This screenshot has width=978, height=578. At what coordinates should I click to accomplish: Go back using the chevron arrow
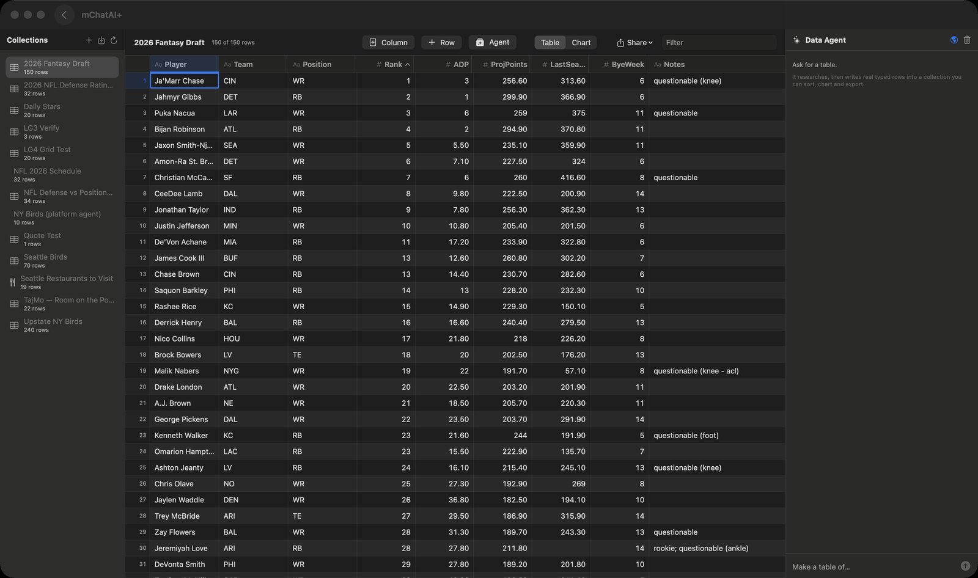(x=64, y=15)
